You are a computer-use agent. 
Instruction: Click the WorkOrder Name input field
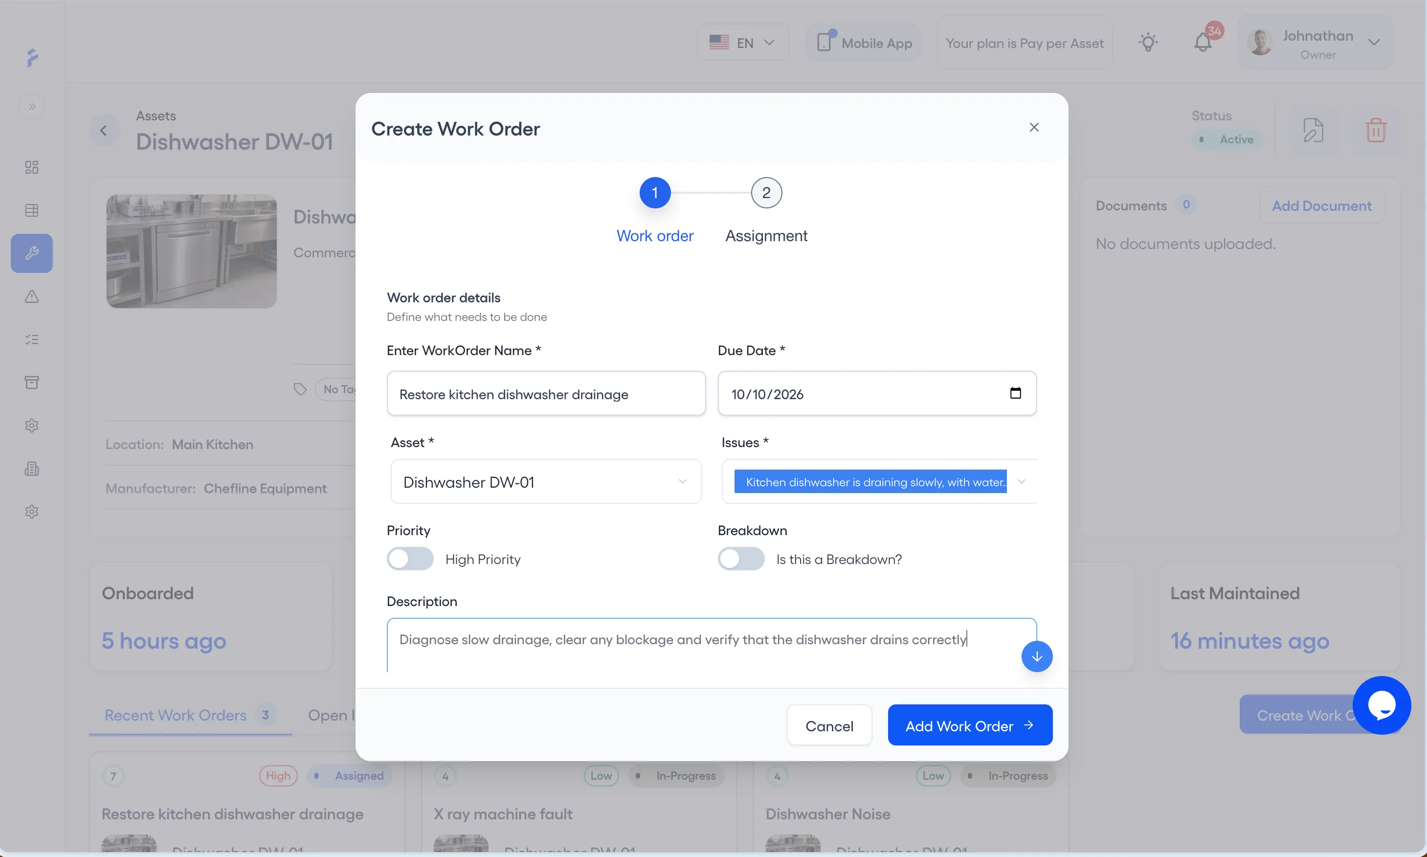(546, 394)
